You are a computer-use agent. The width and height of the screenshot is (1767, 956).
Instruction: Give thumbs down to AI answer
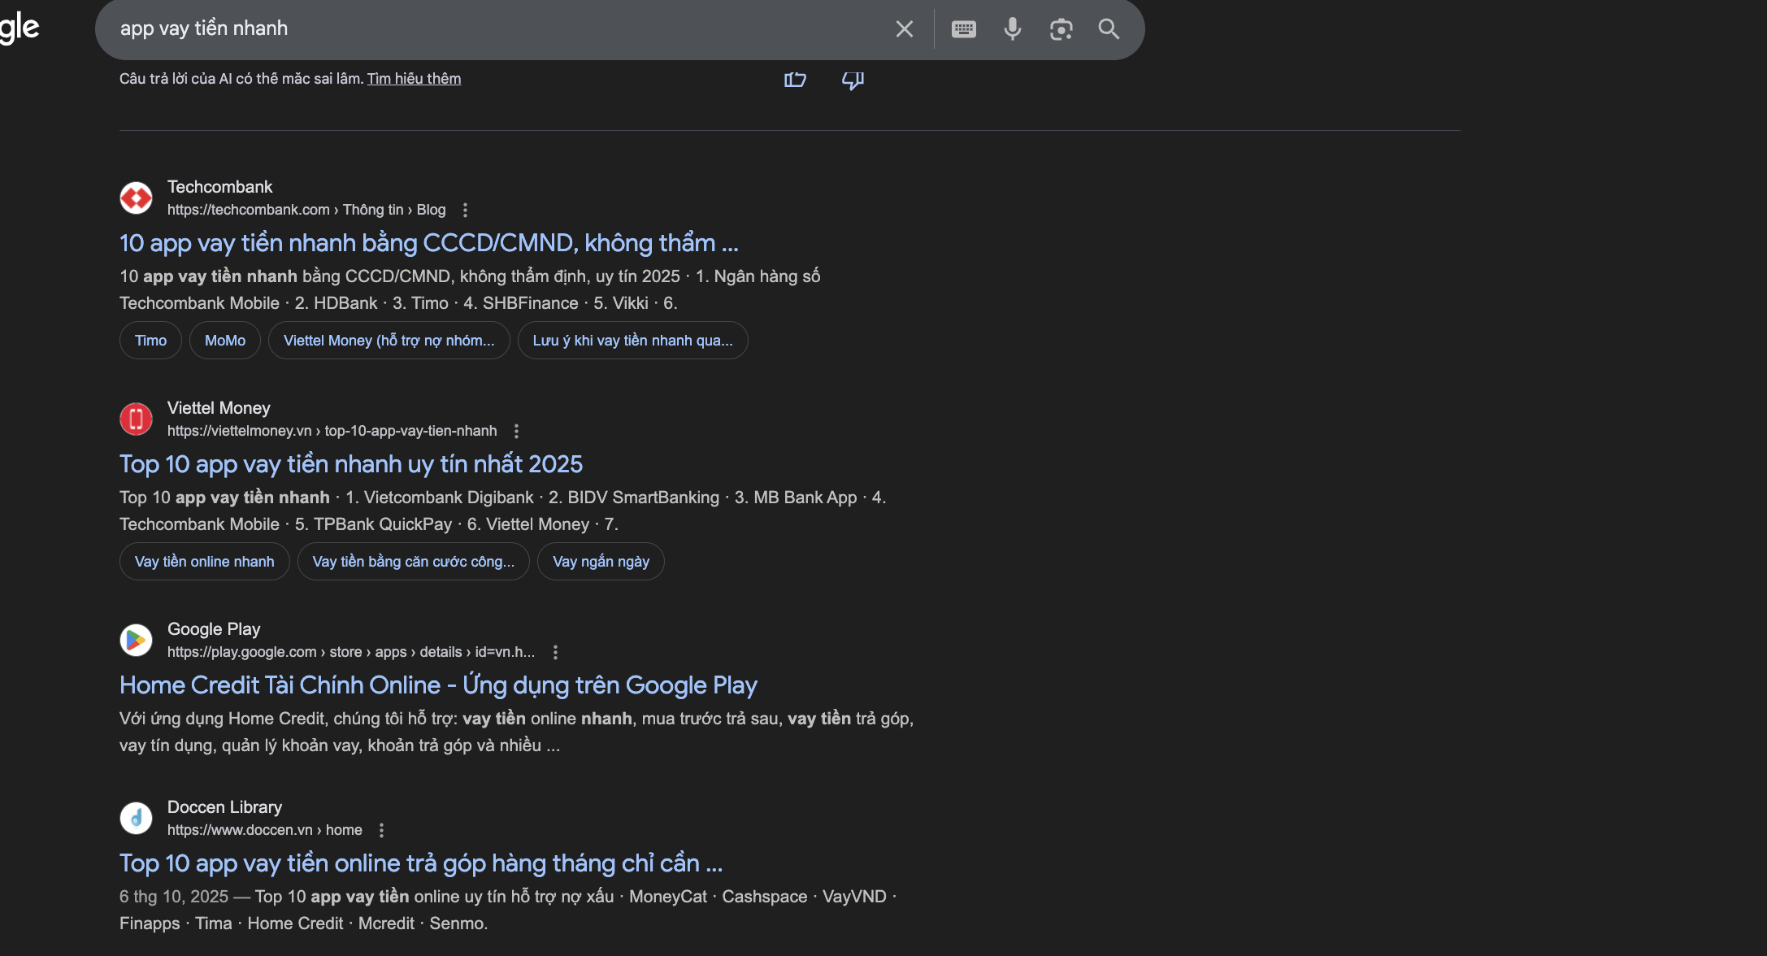(x=853, y=80)
